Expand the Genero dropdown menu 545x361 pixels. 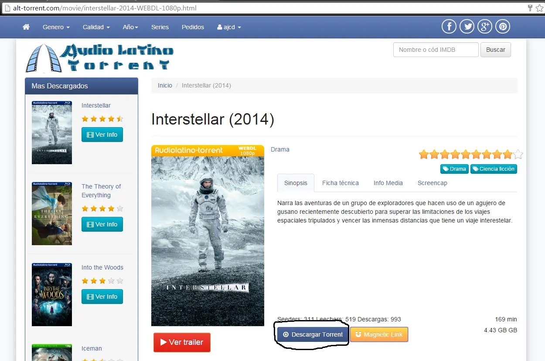(56, 27)
